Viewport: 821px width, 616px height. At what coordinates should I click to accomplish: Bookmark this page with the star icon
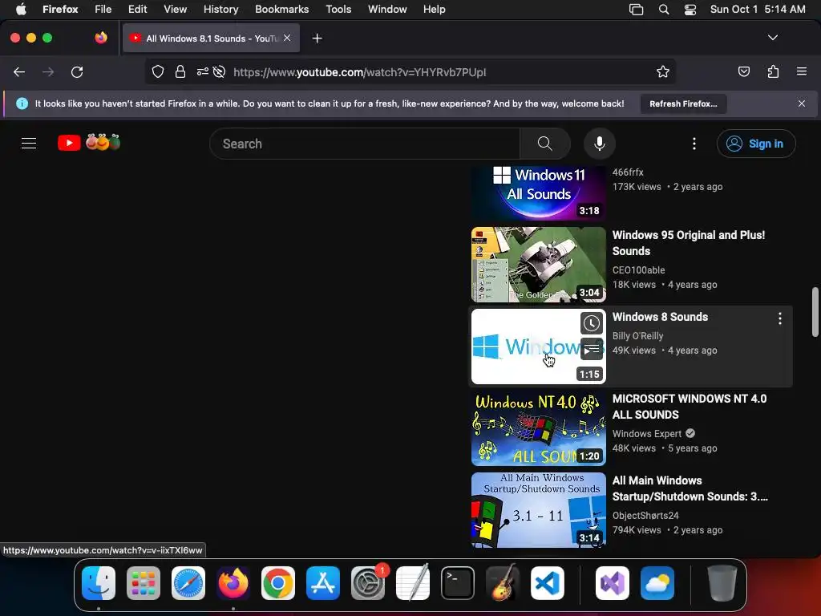click(663, 71)
